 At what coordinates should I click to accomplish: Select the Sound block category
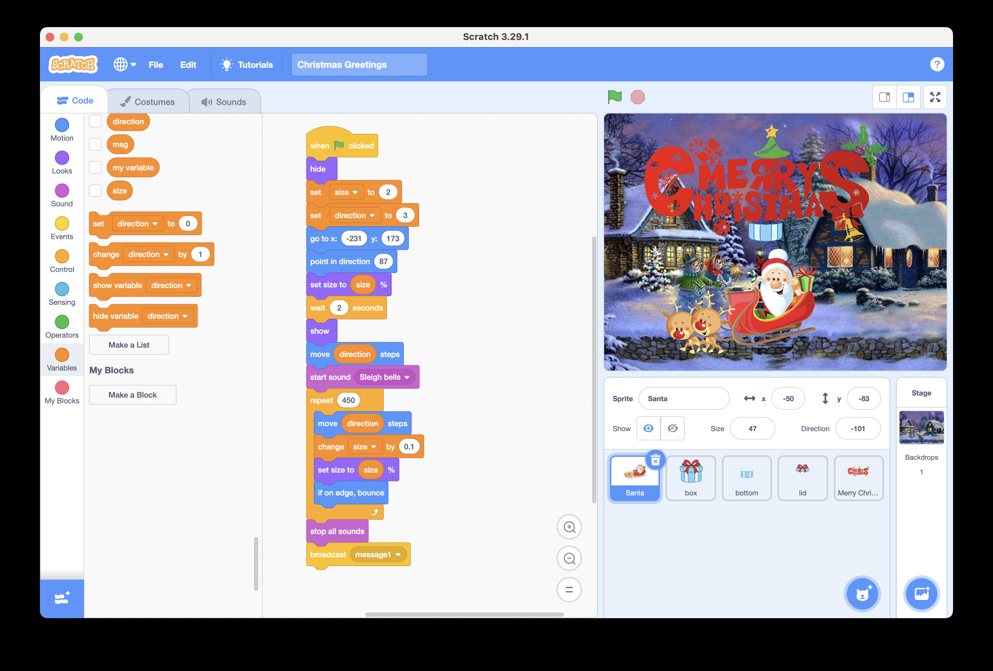[62, 196]
